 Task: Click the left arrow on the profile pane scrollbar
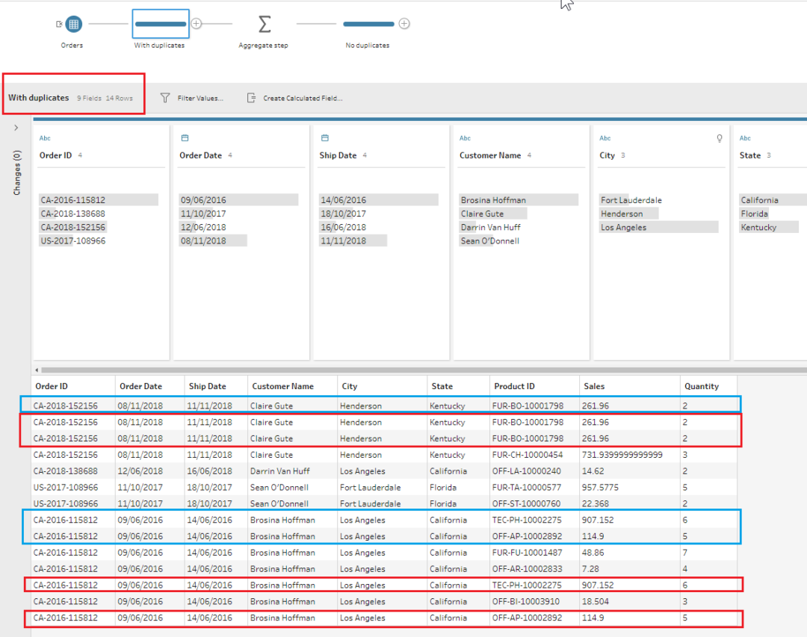[37, 370]
